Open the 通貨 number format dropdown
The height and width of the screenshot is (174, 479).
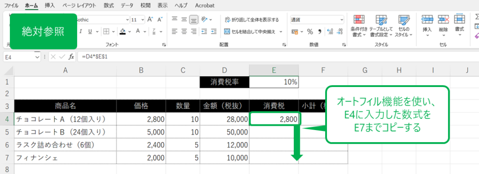pos(341,20)
